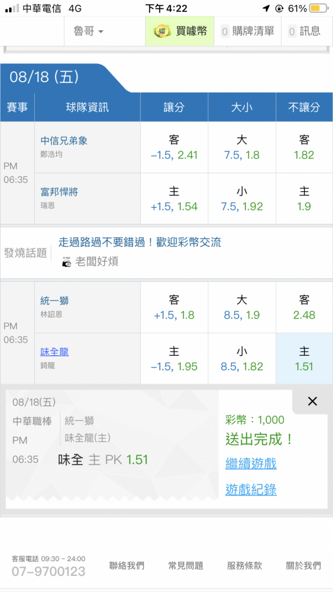Screen dimensions: 333x592
Task: Pick 大 7.5 over odds 1.8
Action: (x=242, y=147)
